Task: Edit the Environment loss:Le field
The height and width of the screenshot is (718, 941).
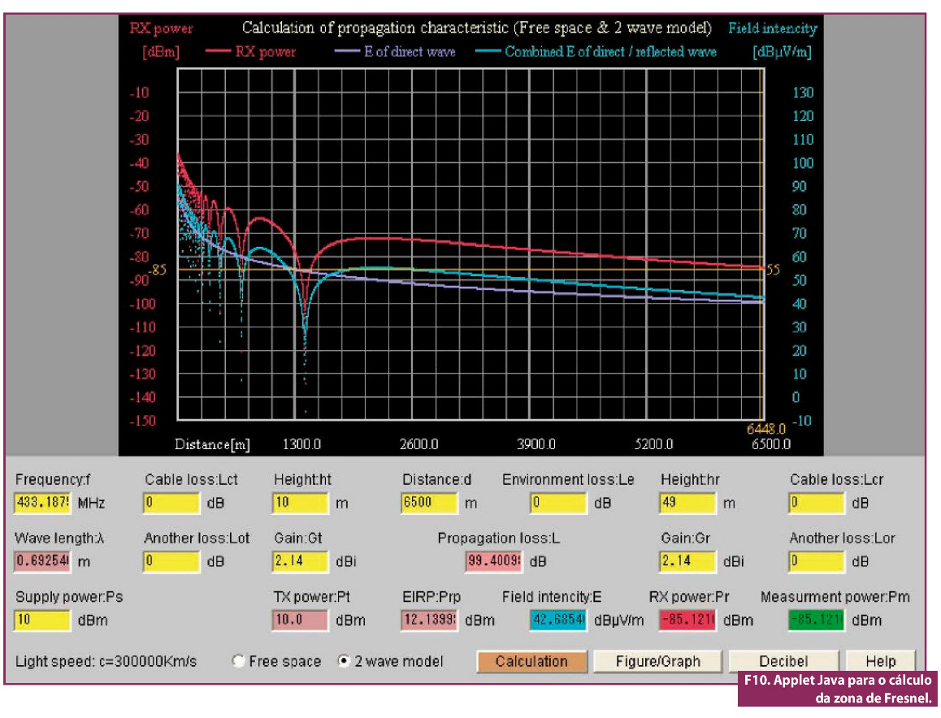Action: 557,503
